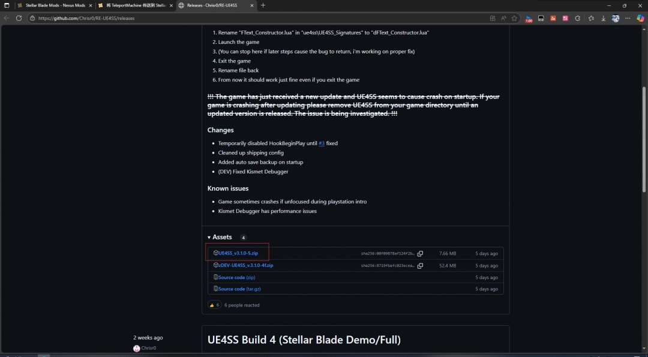
Task: Add this page to favorites star
Action: point(514,18)
